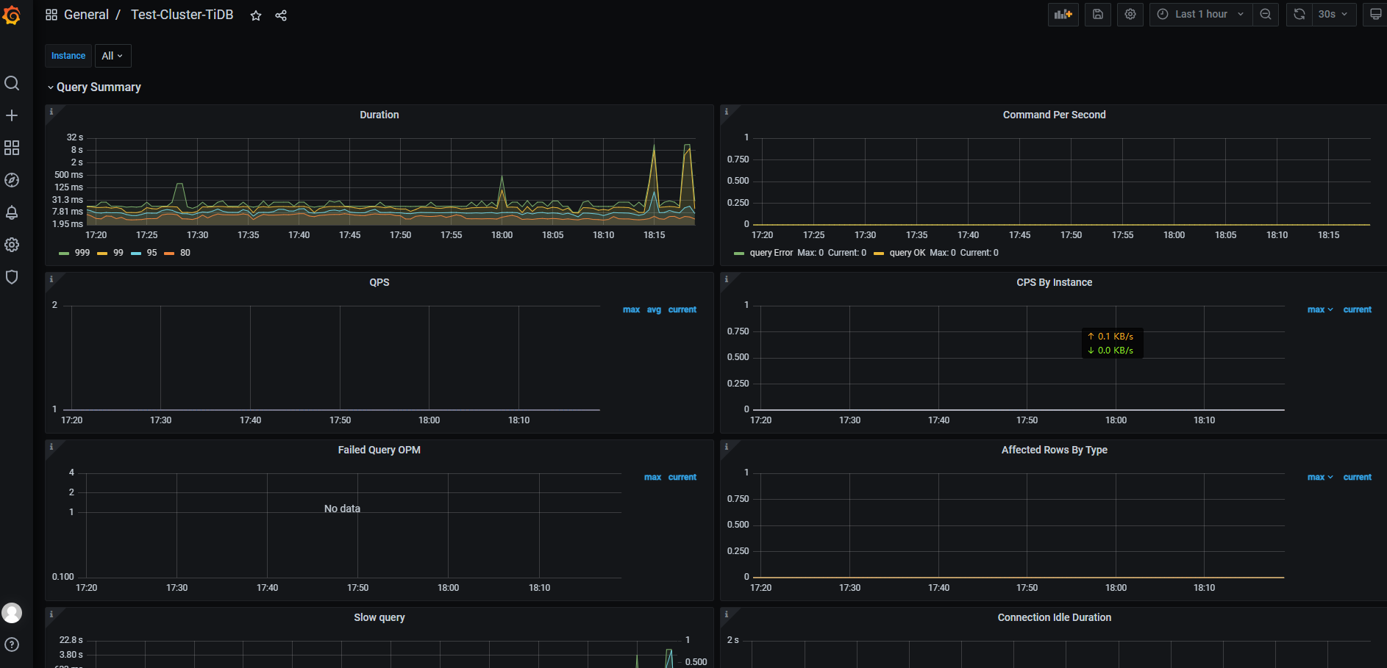Open the Instance All dropdown
1387x668 pixels.
click(113, 56)
